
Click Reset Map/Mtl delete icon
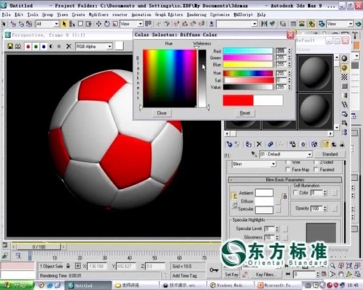(x=259, y=144)
